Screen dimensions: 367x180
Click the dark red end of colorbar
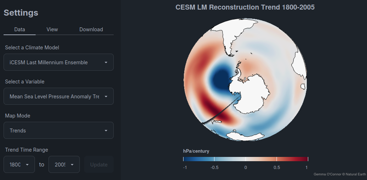305,159
